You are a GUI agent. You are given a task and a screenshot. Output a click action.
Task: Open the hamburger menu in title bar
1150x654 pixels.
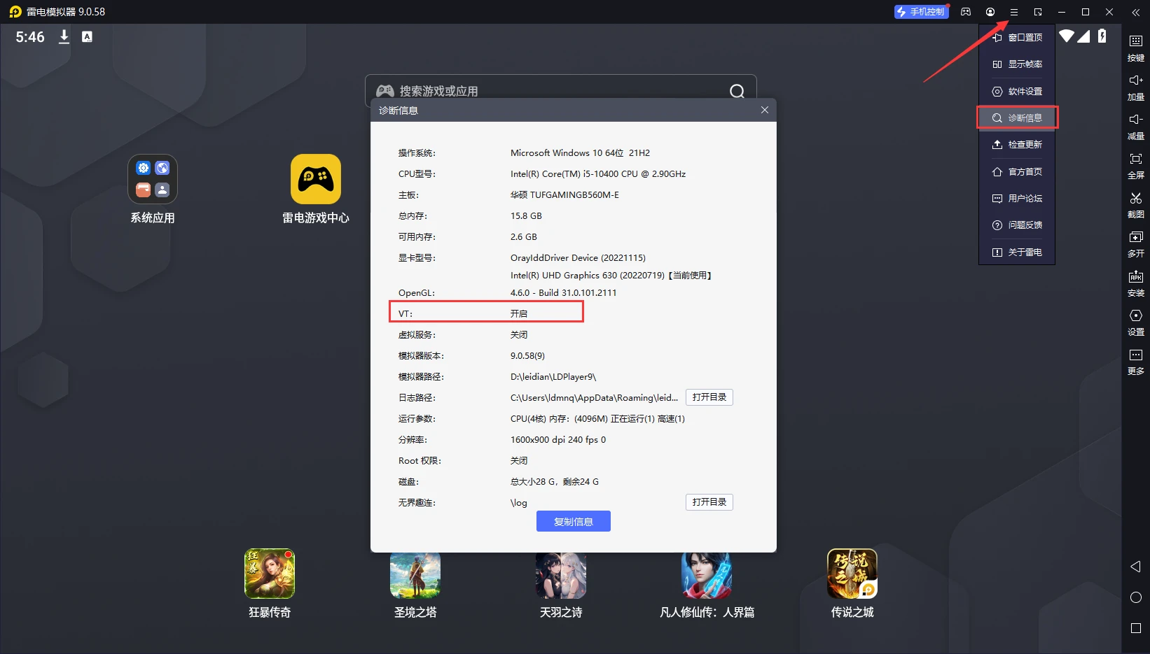[1013, 12]
